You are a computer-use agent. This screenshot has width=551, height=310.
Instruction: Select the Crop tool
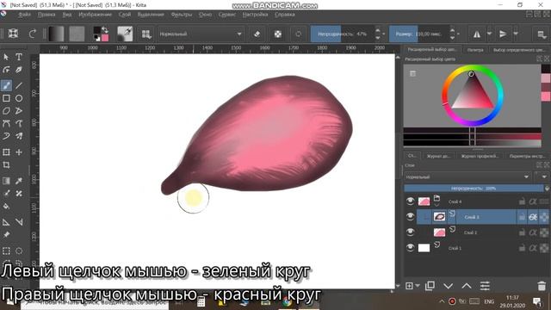coord(6,164)
